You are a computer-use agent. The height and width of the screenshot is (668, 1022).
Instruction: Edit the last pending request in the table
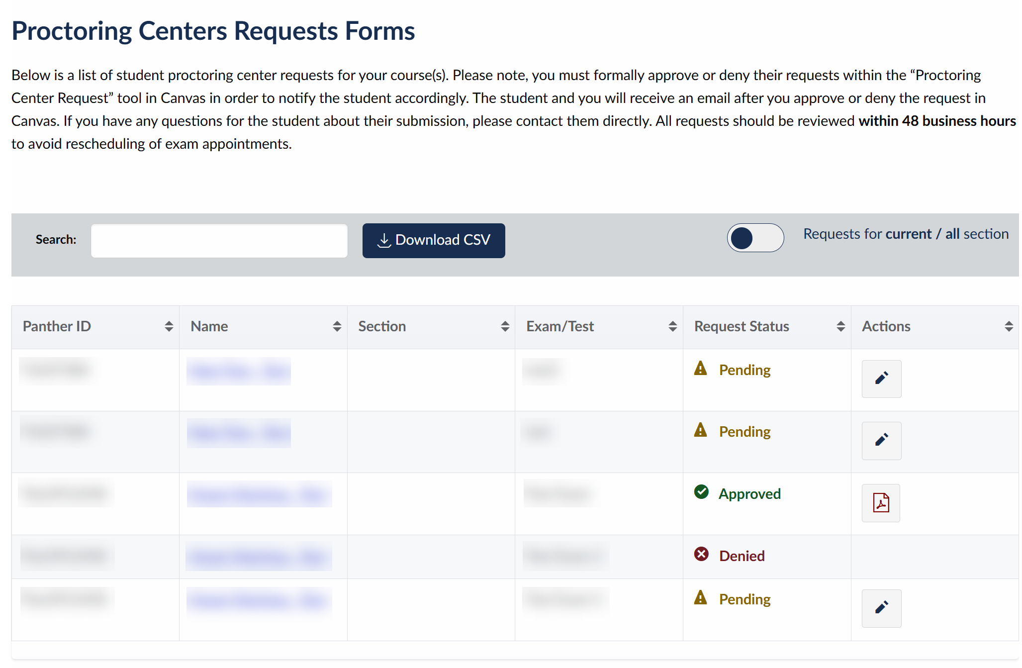click(x=881, y=608)
